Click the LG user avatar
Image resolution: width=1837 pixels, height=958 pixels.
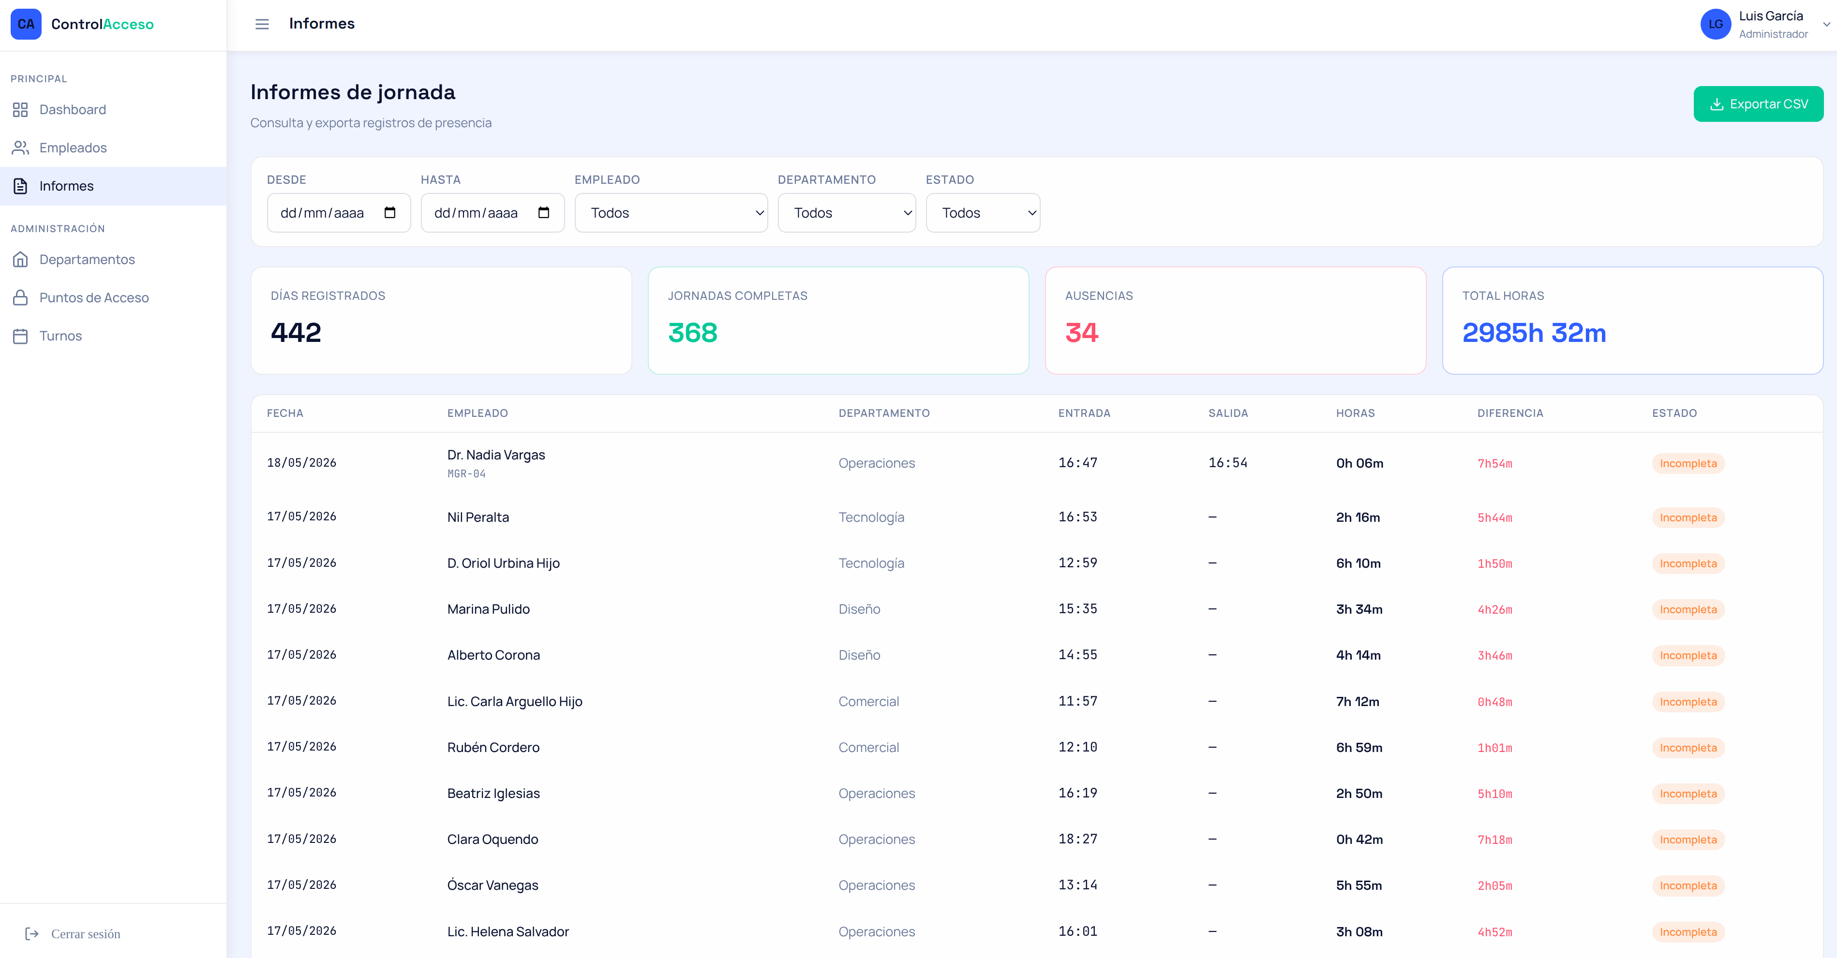[x=1716, y=24]
